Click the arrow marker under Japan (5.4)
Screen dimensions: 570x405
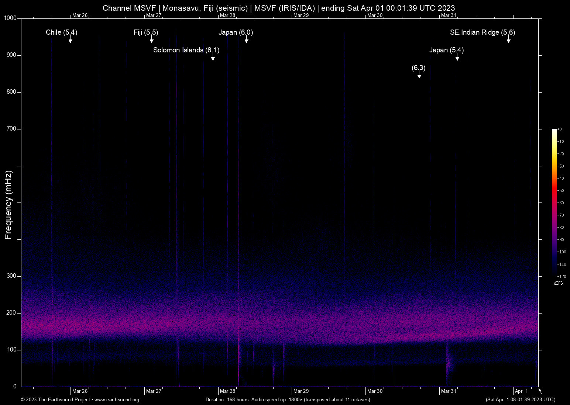[x=457, y=58]
